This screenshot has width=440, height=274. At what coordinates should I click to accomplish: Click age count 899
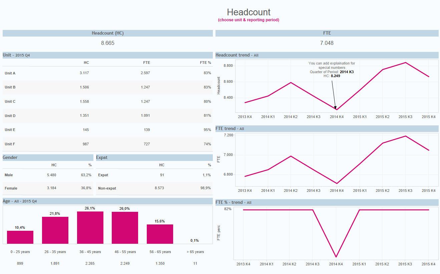point(20,263)
